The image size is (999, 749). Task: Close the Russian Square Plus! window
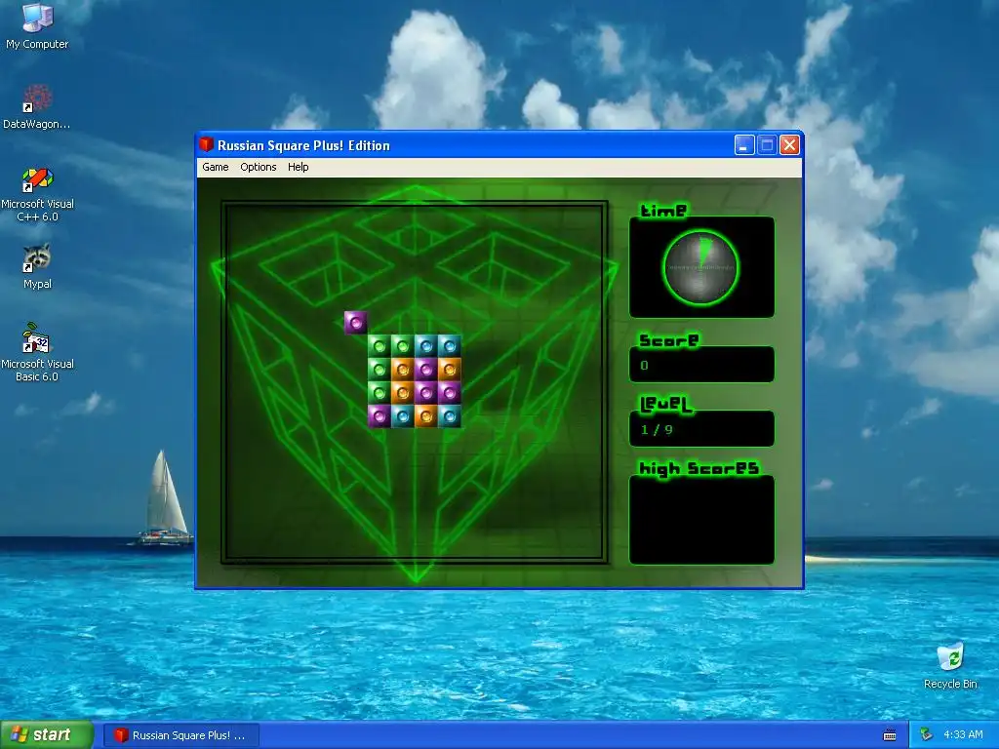click(789, 145)
